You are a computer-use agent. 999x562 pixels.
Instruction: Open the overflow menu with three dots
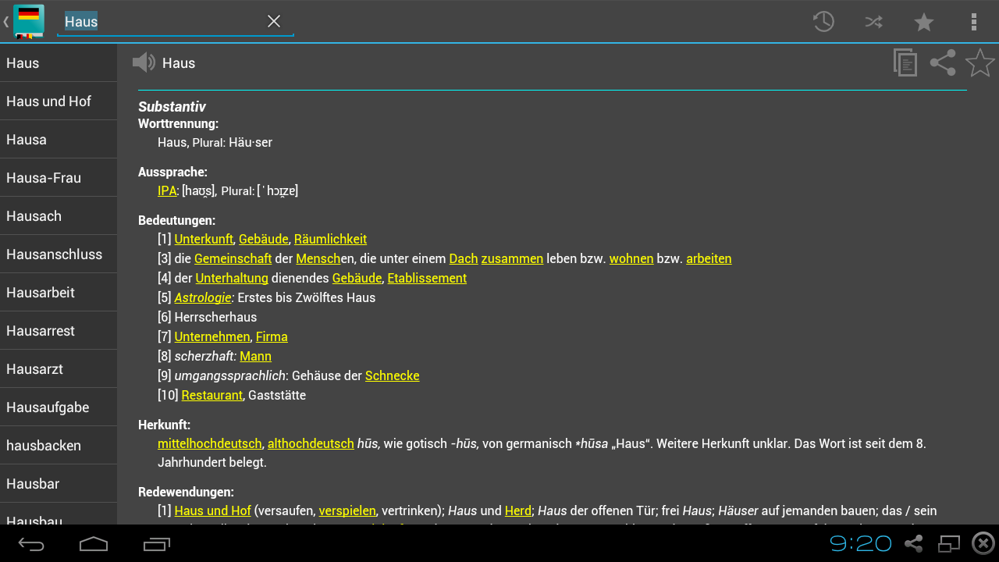(x=973, y=21)
